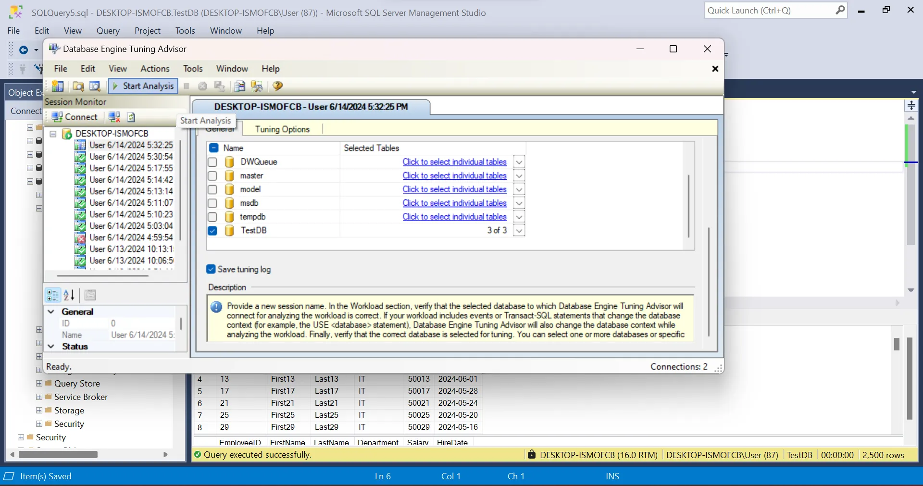Image resolution: width=923 pixels, height=486 pixels.
Task: Click the Quick Launch search field
Action: pyautogui.click(x=769, y=10)
